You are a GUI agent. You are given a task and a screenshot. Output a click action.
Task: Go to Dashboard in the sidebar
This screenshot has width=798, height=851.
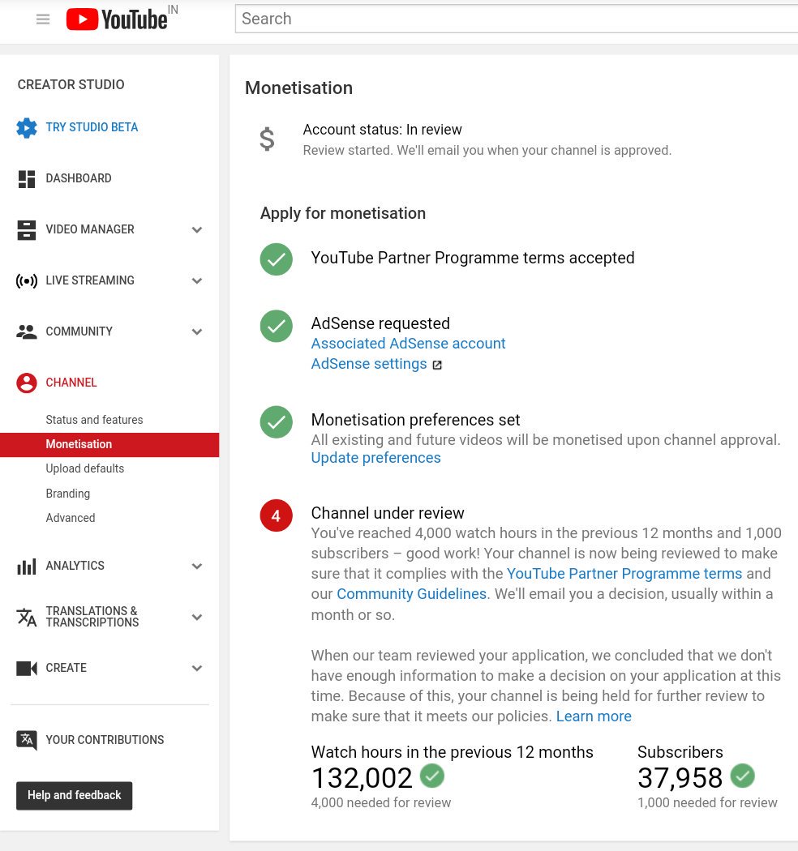point(79,178)
